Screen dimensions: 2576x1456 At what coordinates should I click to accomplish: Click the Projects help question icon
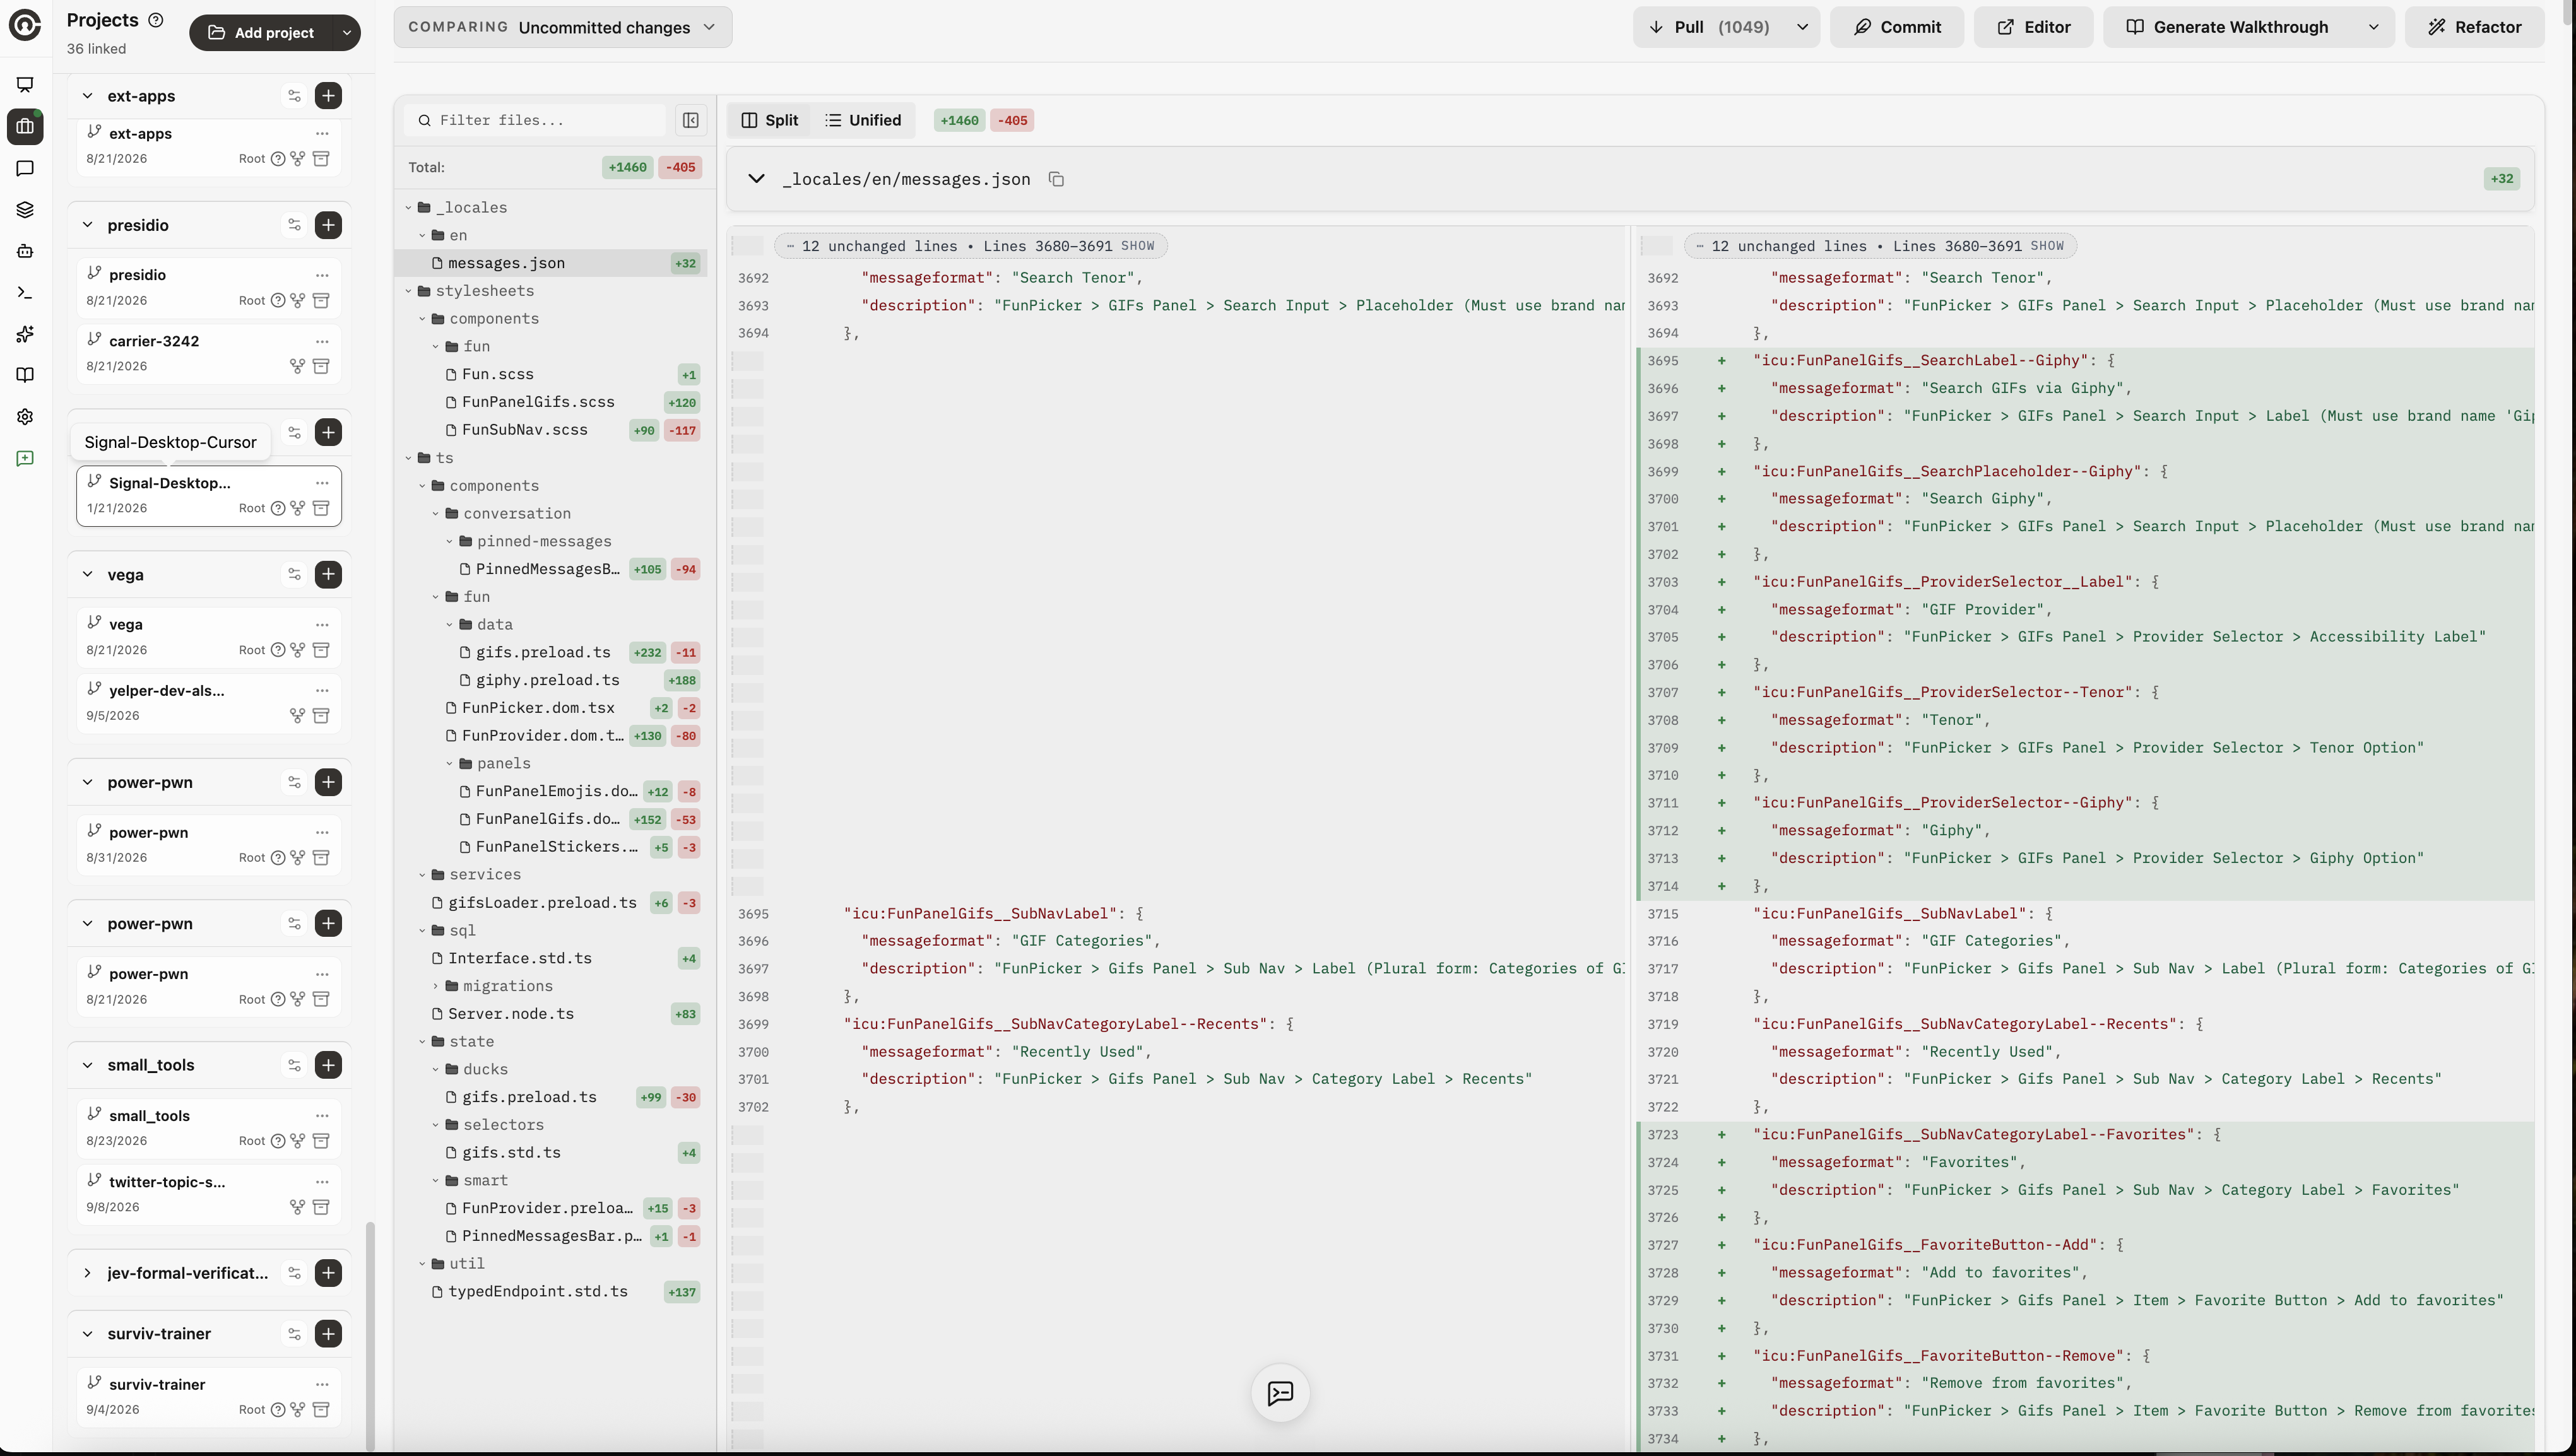(x=156, y=20)
